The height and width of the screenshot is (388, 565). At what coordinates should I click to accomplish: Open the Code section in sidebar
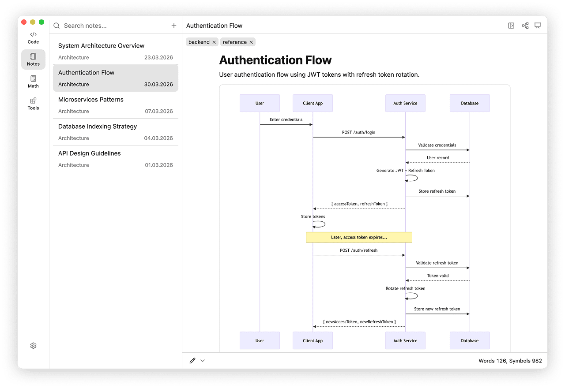[33, 37]
